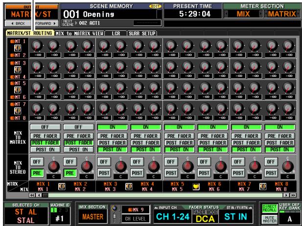The height and width of the screenshot is (226, 302).
Task: Click ST IN fader status button
Action: 235,217
